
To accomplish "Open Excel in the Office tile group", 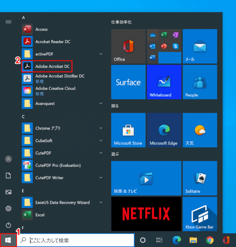I will [x=164, y=35].
